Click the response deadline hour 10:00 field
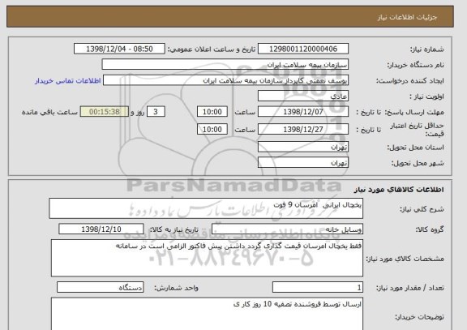This screenshot has height=330, width=467. pos(212,112)
